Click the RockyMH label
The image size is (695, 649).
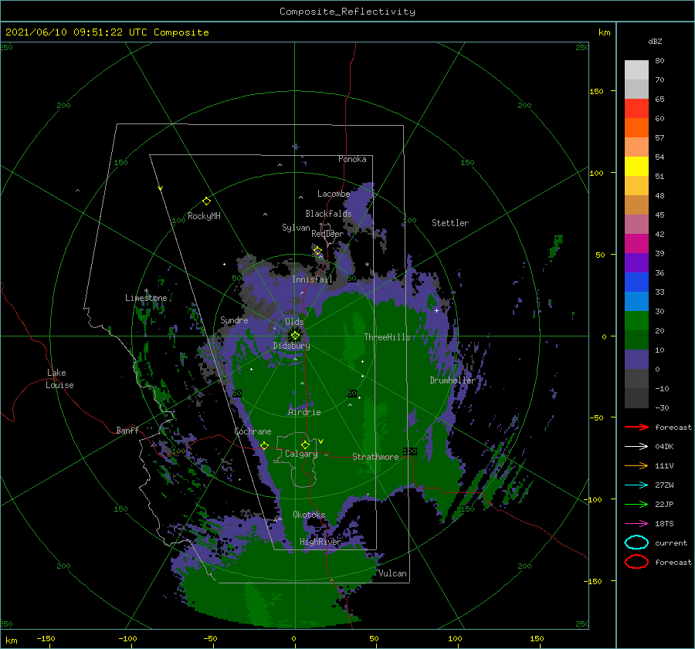[x=204, y=216]
